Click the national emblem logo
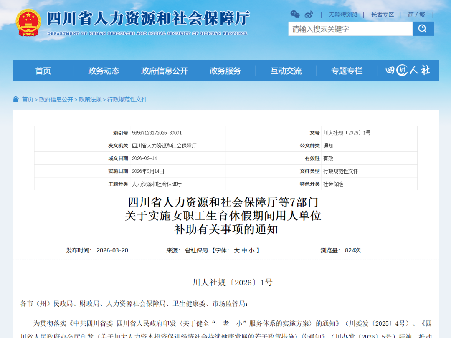Screen dimensions: 451x338 pos(28,23)
